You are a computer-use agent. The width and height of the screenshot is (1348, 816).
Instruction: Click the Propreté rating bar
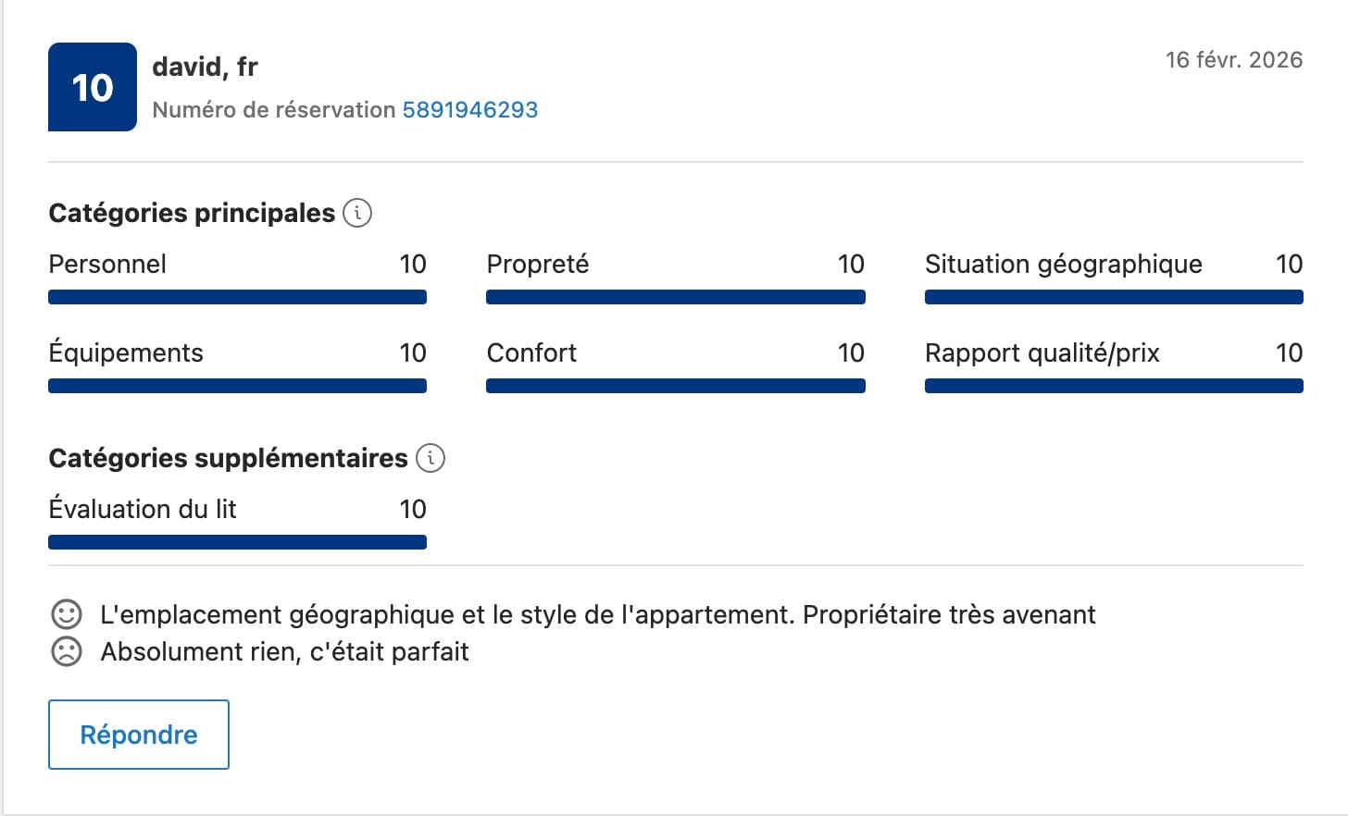675,297
